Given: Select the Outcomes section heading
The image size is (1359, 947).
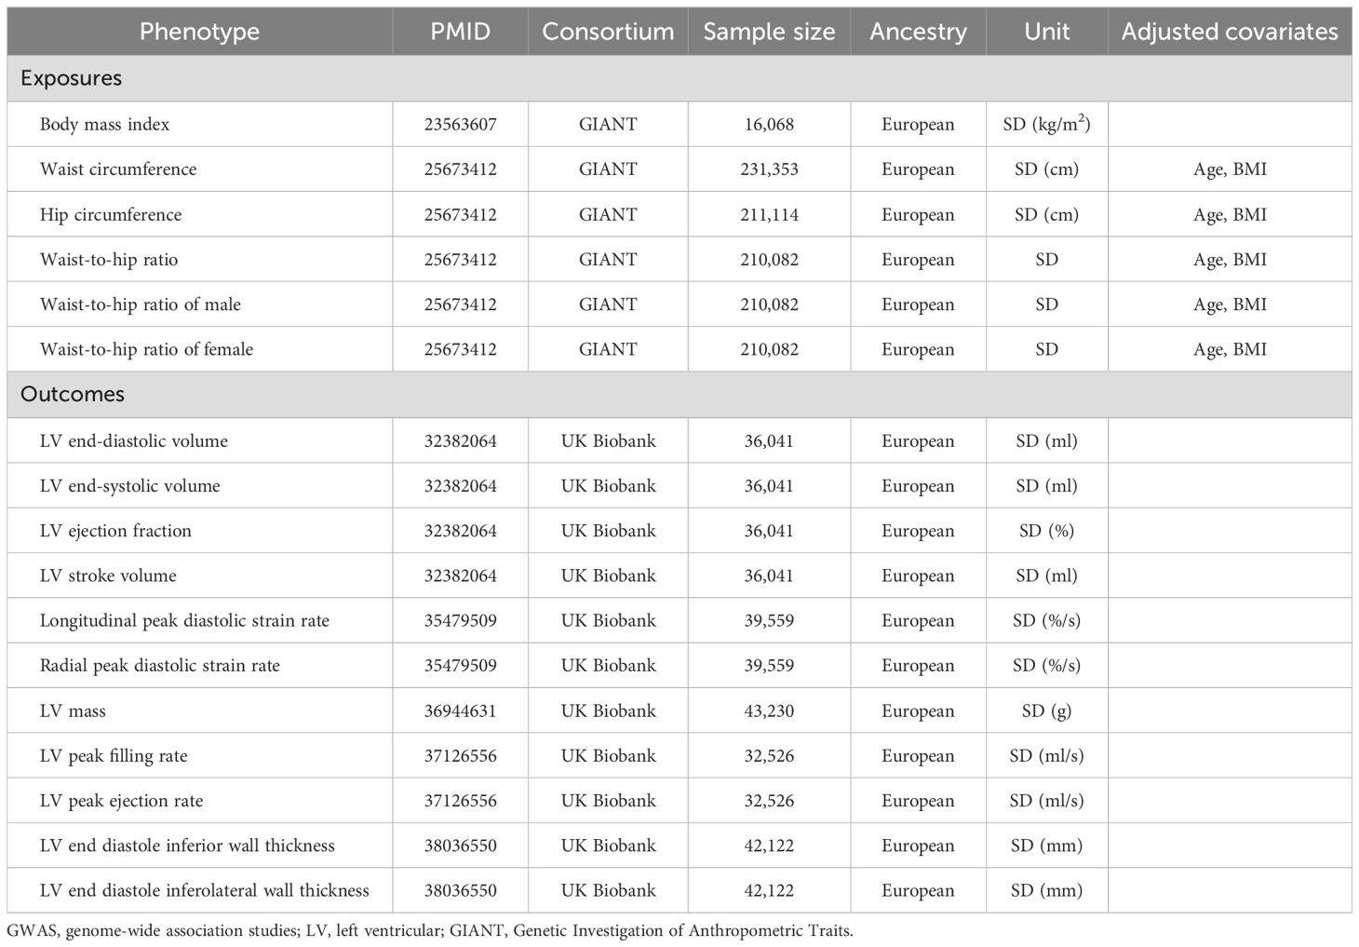Looking at the screenshot, I should click(x=73, y=394).
